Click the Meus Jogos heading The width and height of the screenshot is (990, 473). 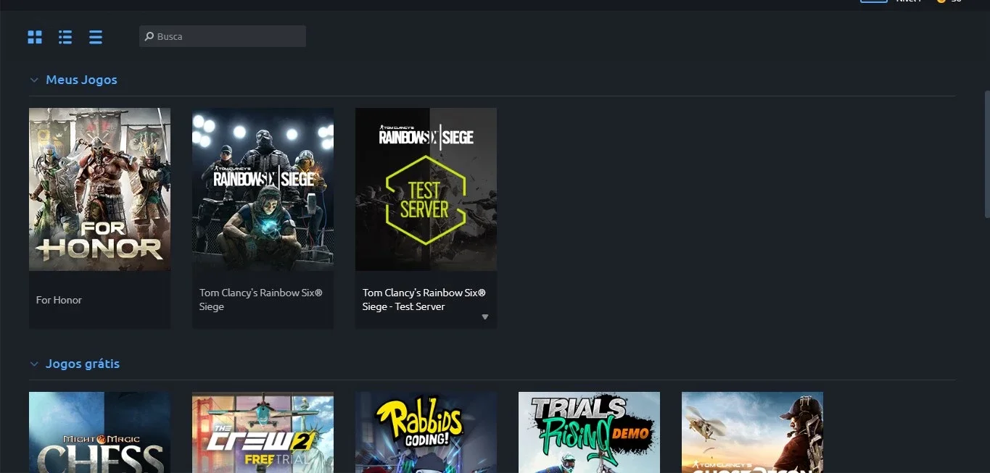[x=81, y=80]
